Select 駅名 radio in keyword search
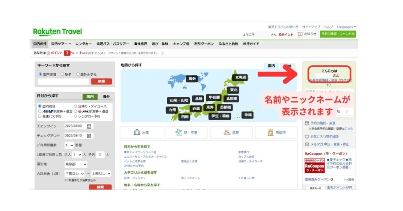This screenshot has width=403, height=211. [62, 74]
